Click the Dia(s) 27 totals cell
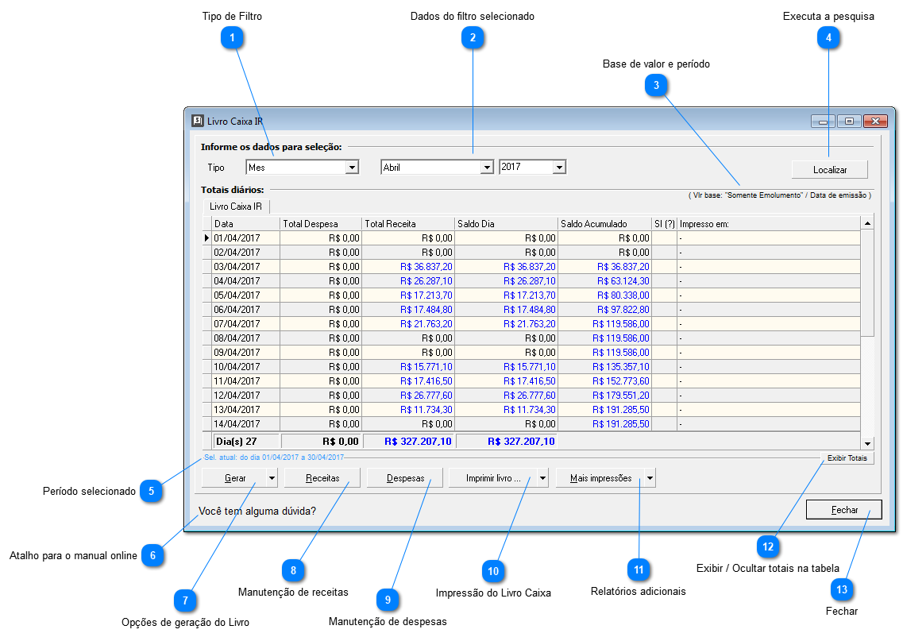The image size is (903, 641). tap(246, 441)
